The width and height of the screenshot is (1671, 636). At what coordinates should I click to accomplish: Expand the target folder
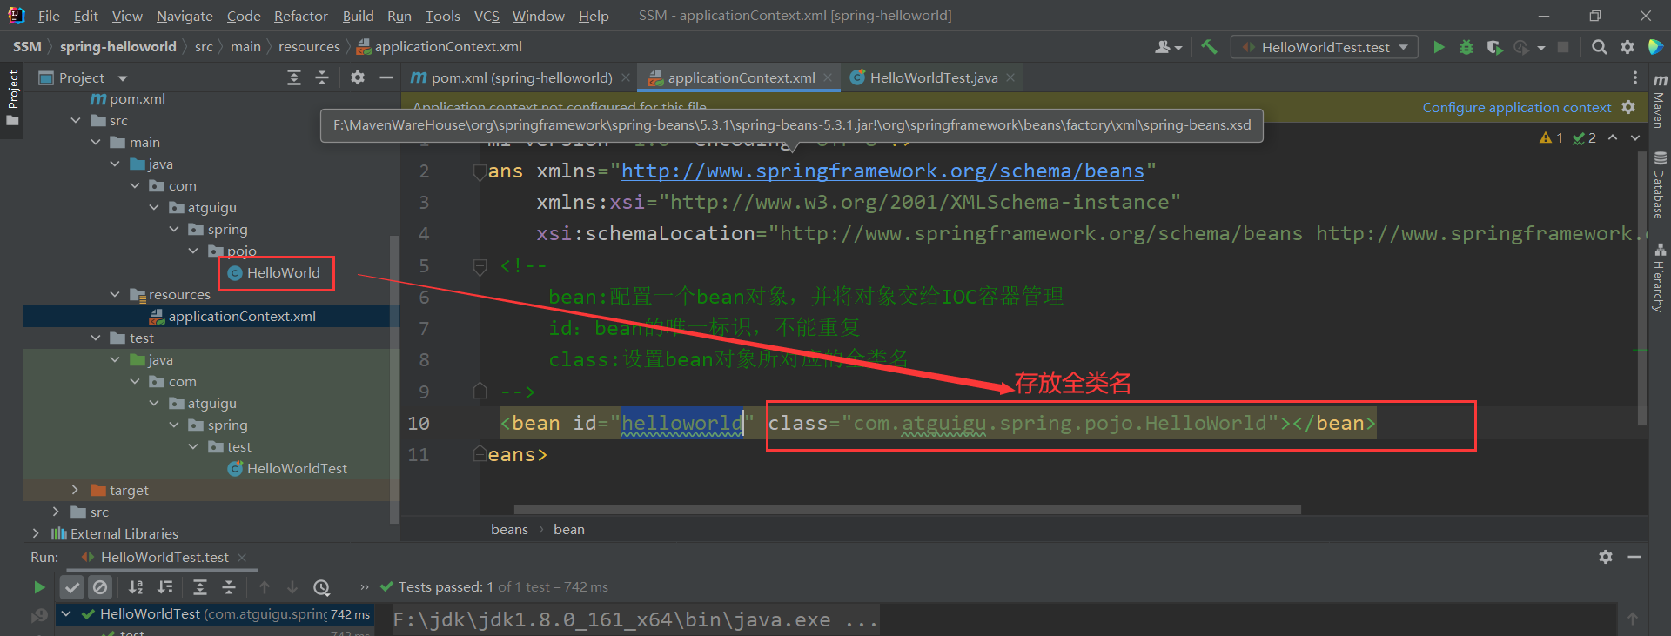(x=75, y=490)
